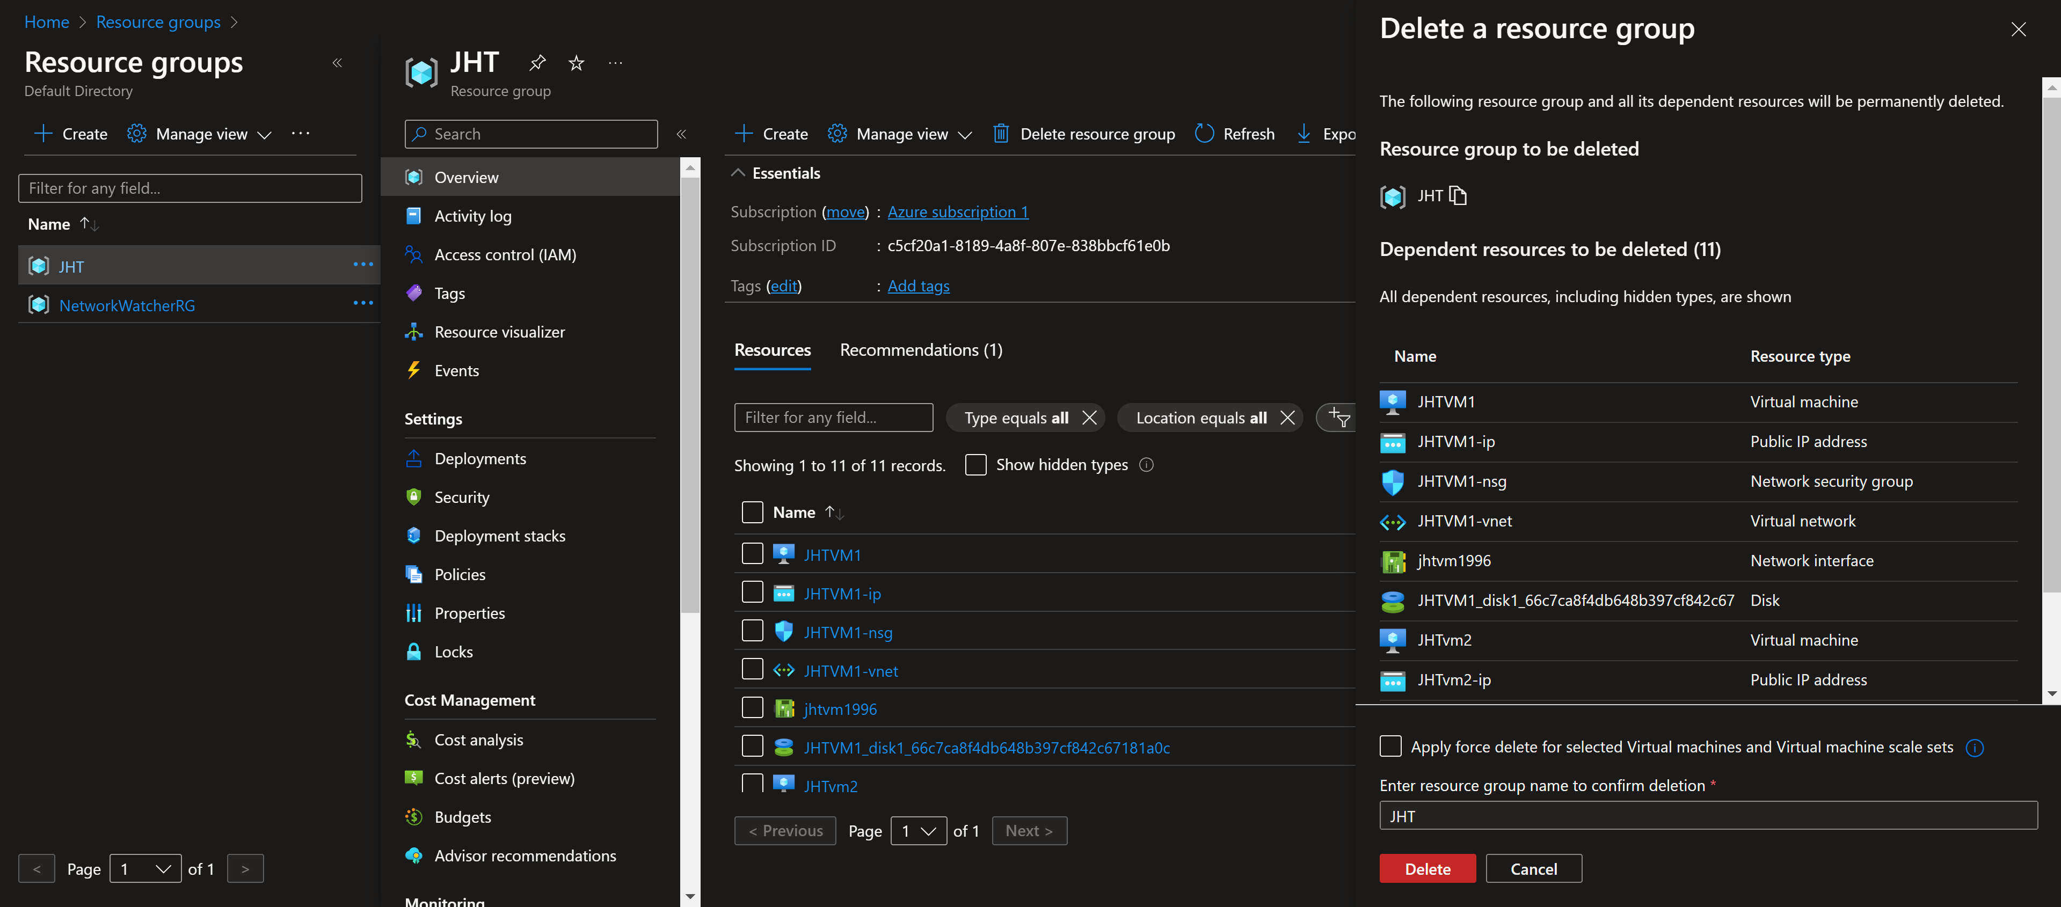Open the page number dropdown under resources table
The height and width of the screenshot is (907, 2061).
[x=919, y=830]
